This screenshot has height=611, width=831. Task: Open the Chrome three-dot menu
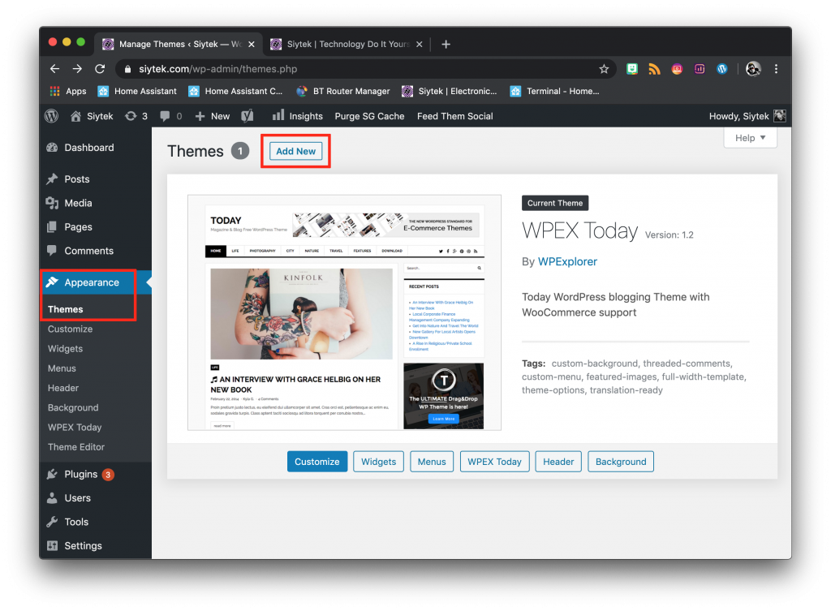pos(776,69)
